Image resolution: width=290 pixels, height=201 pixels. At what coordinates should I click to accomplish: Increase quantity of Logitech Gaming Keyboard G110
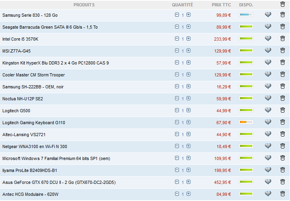(x=188, y=122)
